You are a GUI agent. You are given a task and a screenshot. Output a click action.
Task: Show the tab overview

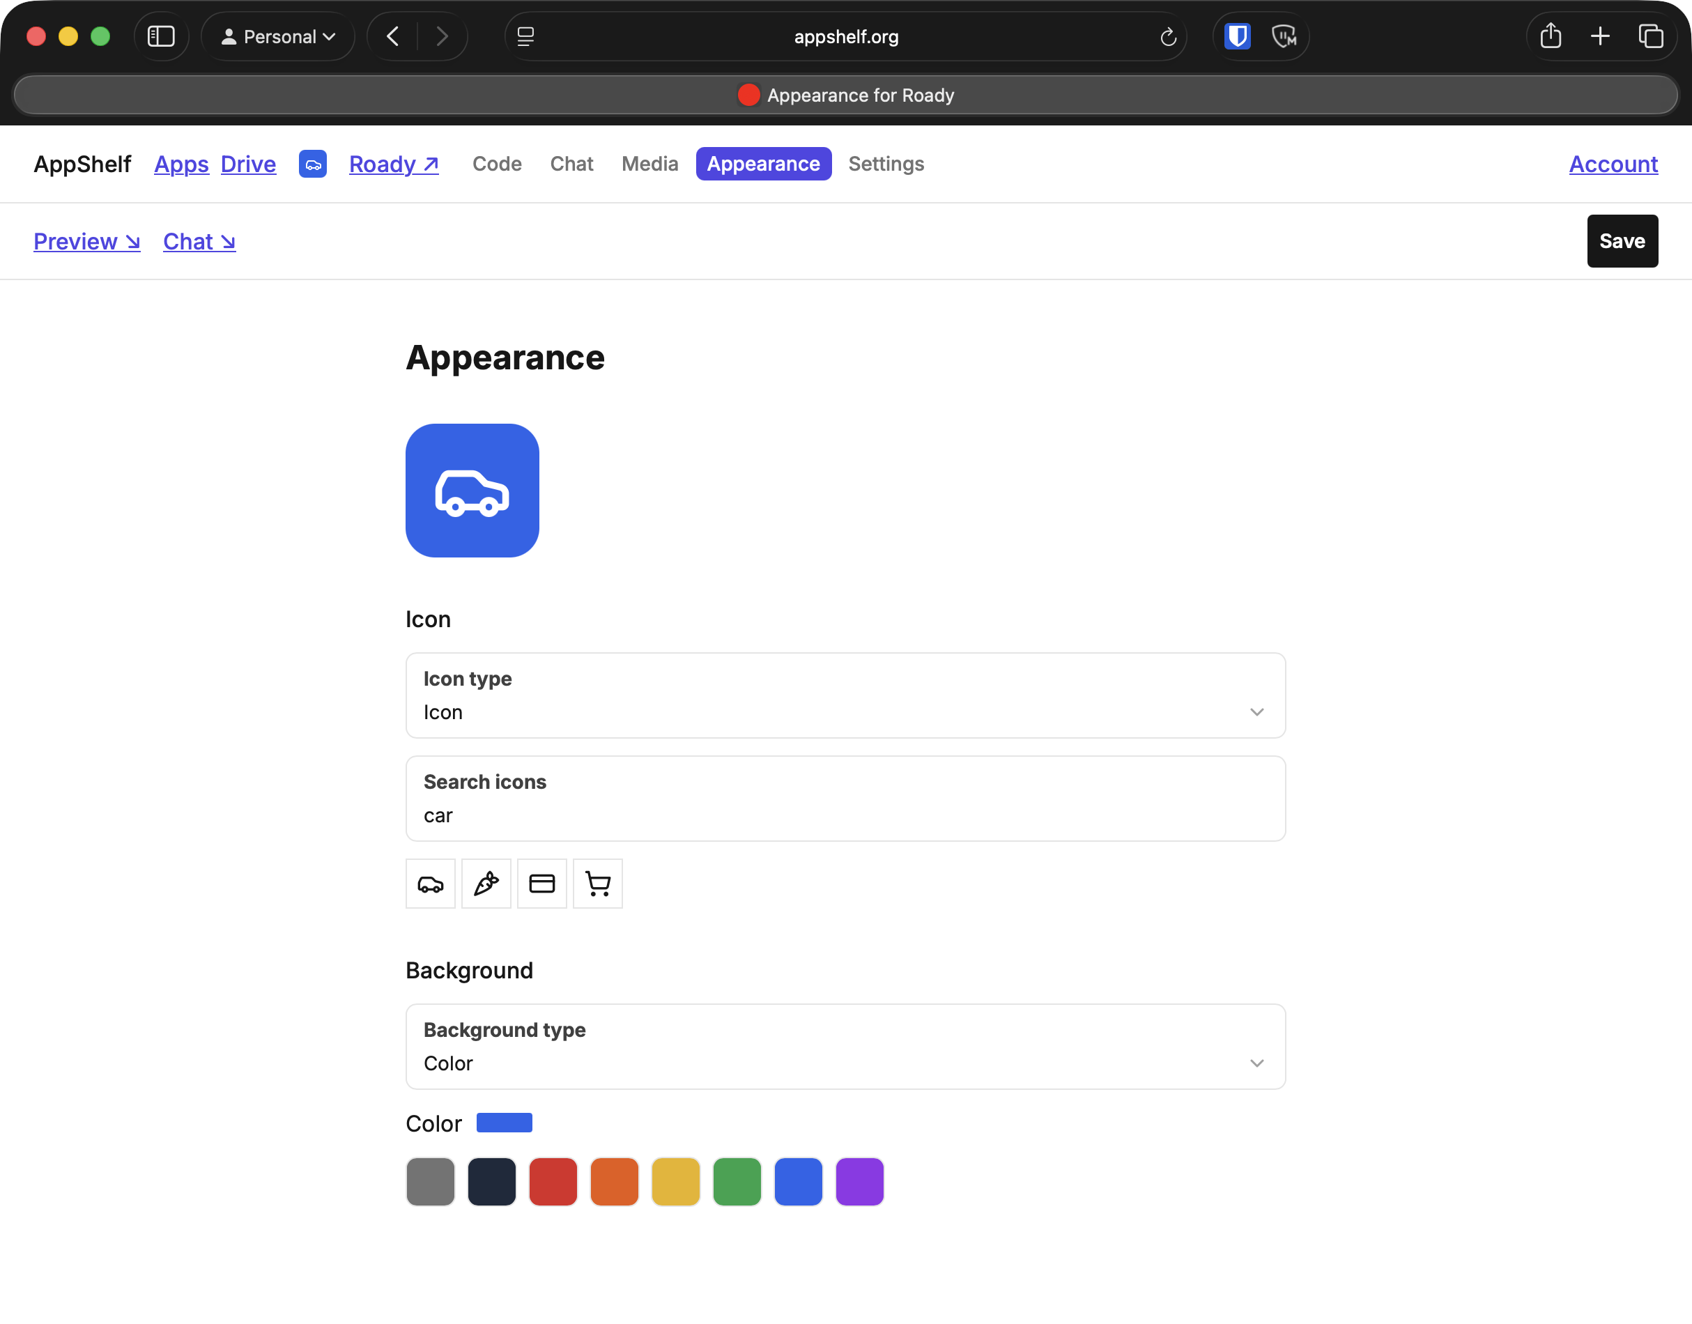point(1650,36)
